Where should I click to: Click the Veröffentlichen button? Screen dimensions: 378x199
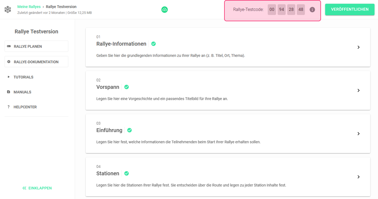point(350,9)
